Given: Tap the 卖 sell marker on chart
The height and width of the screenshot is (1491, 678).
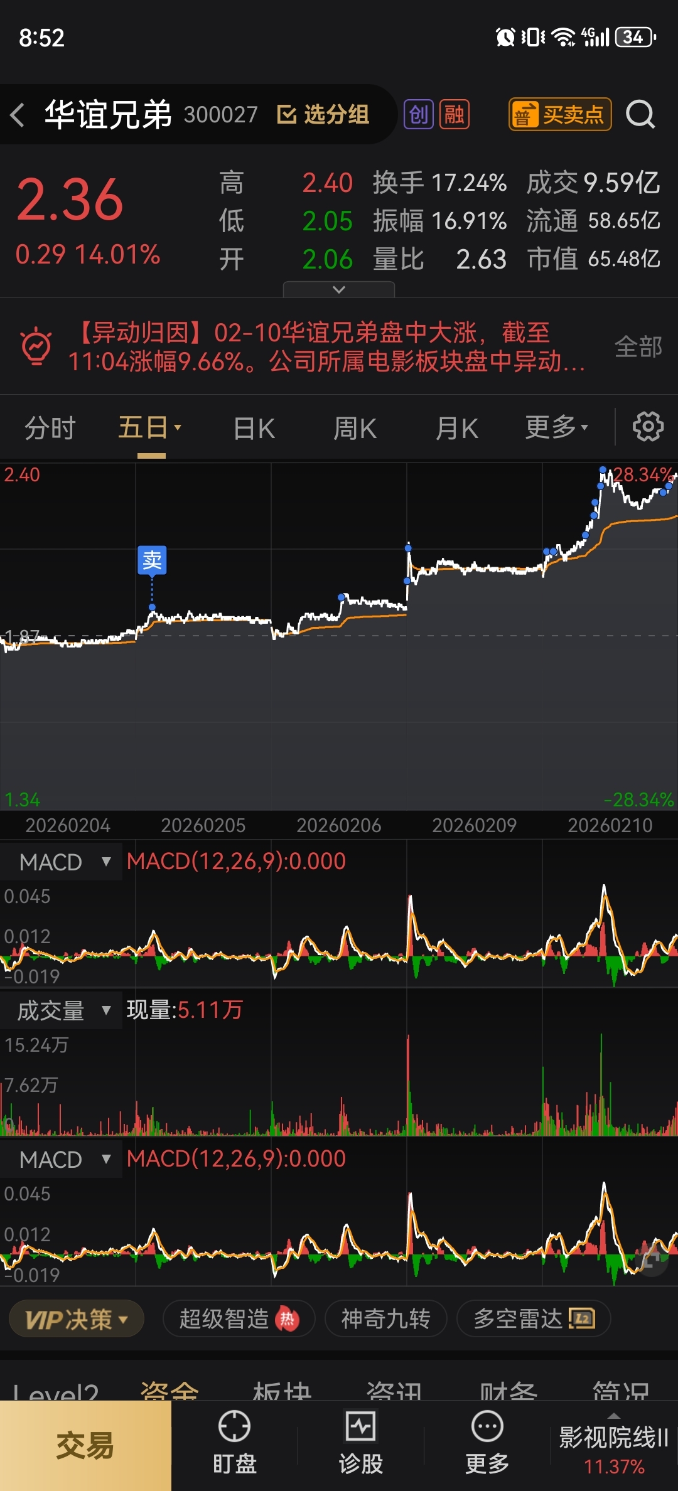Looking at the screenshot, I should pos(152,560).
